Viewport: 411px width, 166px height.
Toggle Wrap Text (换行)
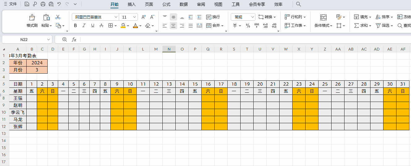click(x=213, y=17)
